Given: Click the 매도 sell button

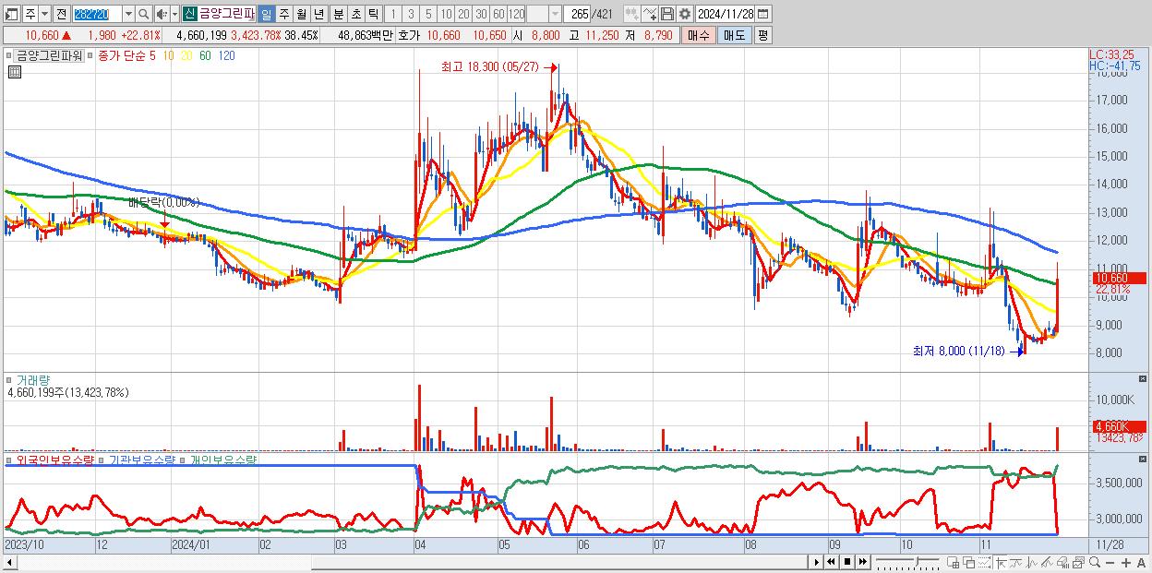Looking at the screenshot, I should pyautogui.click(x=734, y=35).
